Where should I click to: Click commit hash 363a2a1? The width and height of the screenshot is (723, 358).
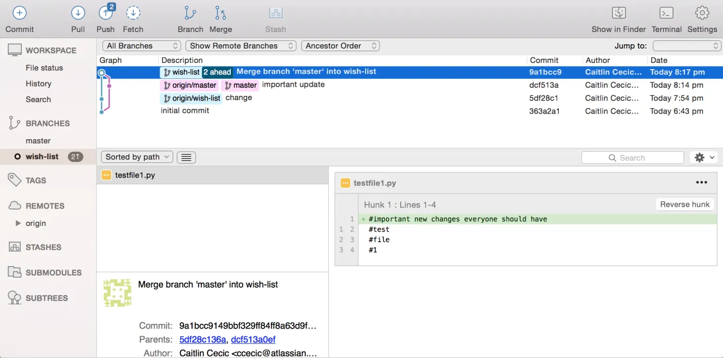click(x=544, y=111)
